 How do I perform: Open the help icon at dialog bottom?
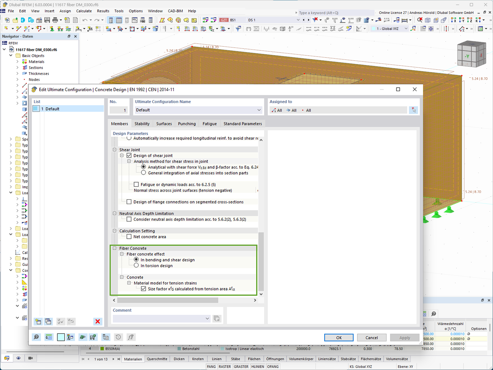tap(36, 337)
